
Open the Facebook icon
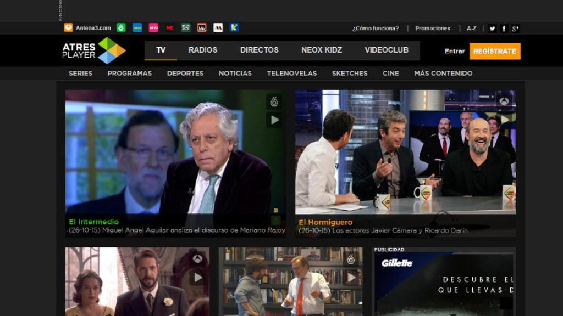coord(504,28)
